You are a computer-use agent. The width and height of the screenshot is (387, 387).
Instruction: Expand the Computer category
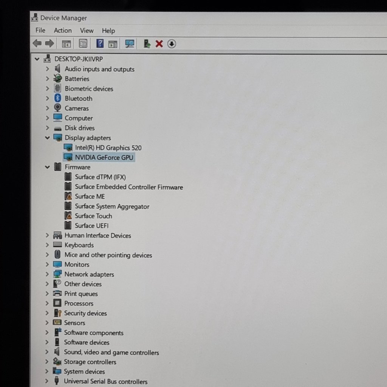click(x=47, y=118)
